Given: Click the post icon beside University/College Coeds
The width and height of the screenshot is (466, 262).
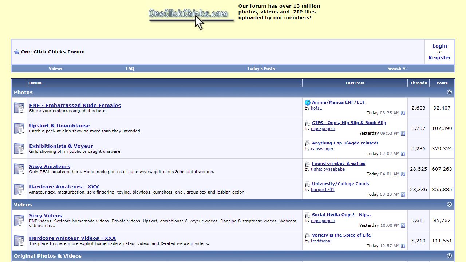Looking at the screenshot, I should (x=308, y=184).
